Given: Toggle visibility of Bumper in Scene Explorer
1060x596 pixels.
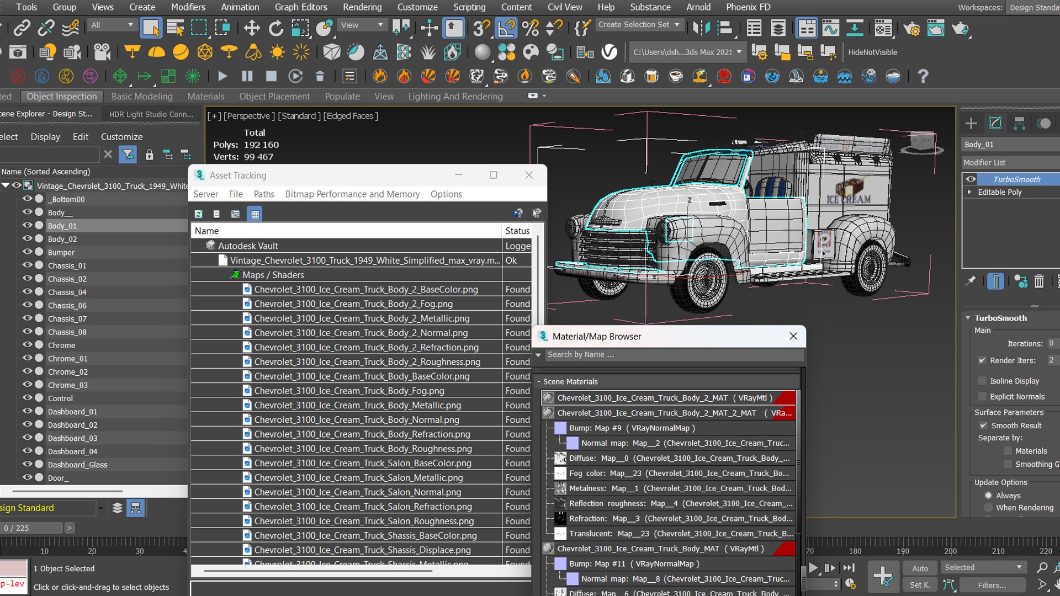Looking at the screenshot, I should (x=27, y=252).
